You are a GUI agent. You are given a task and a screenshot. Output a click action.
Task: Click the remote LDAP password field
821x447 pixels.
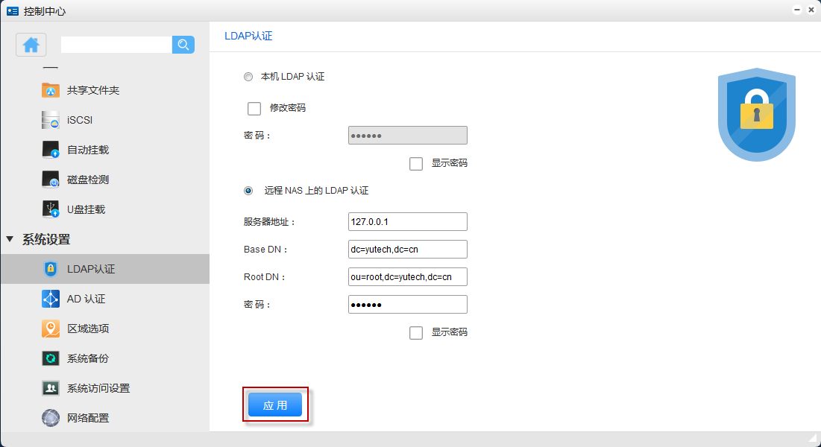[x=407, y=305]
